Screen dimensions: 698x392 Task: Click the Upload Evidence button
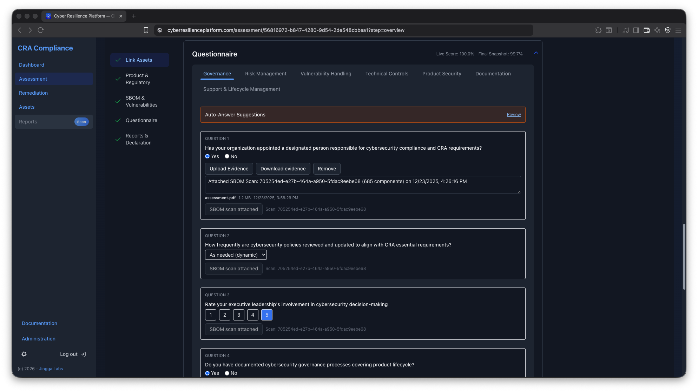pyautogui.click(x=229, y=169)
